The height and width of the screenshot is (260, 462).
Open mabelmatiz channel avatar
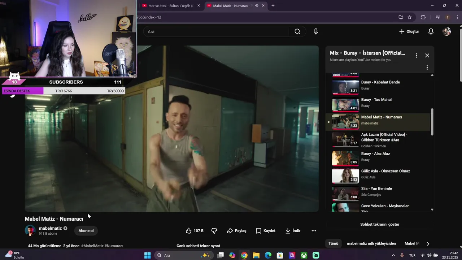[30, 230]
